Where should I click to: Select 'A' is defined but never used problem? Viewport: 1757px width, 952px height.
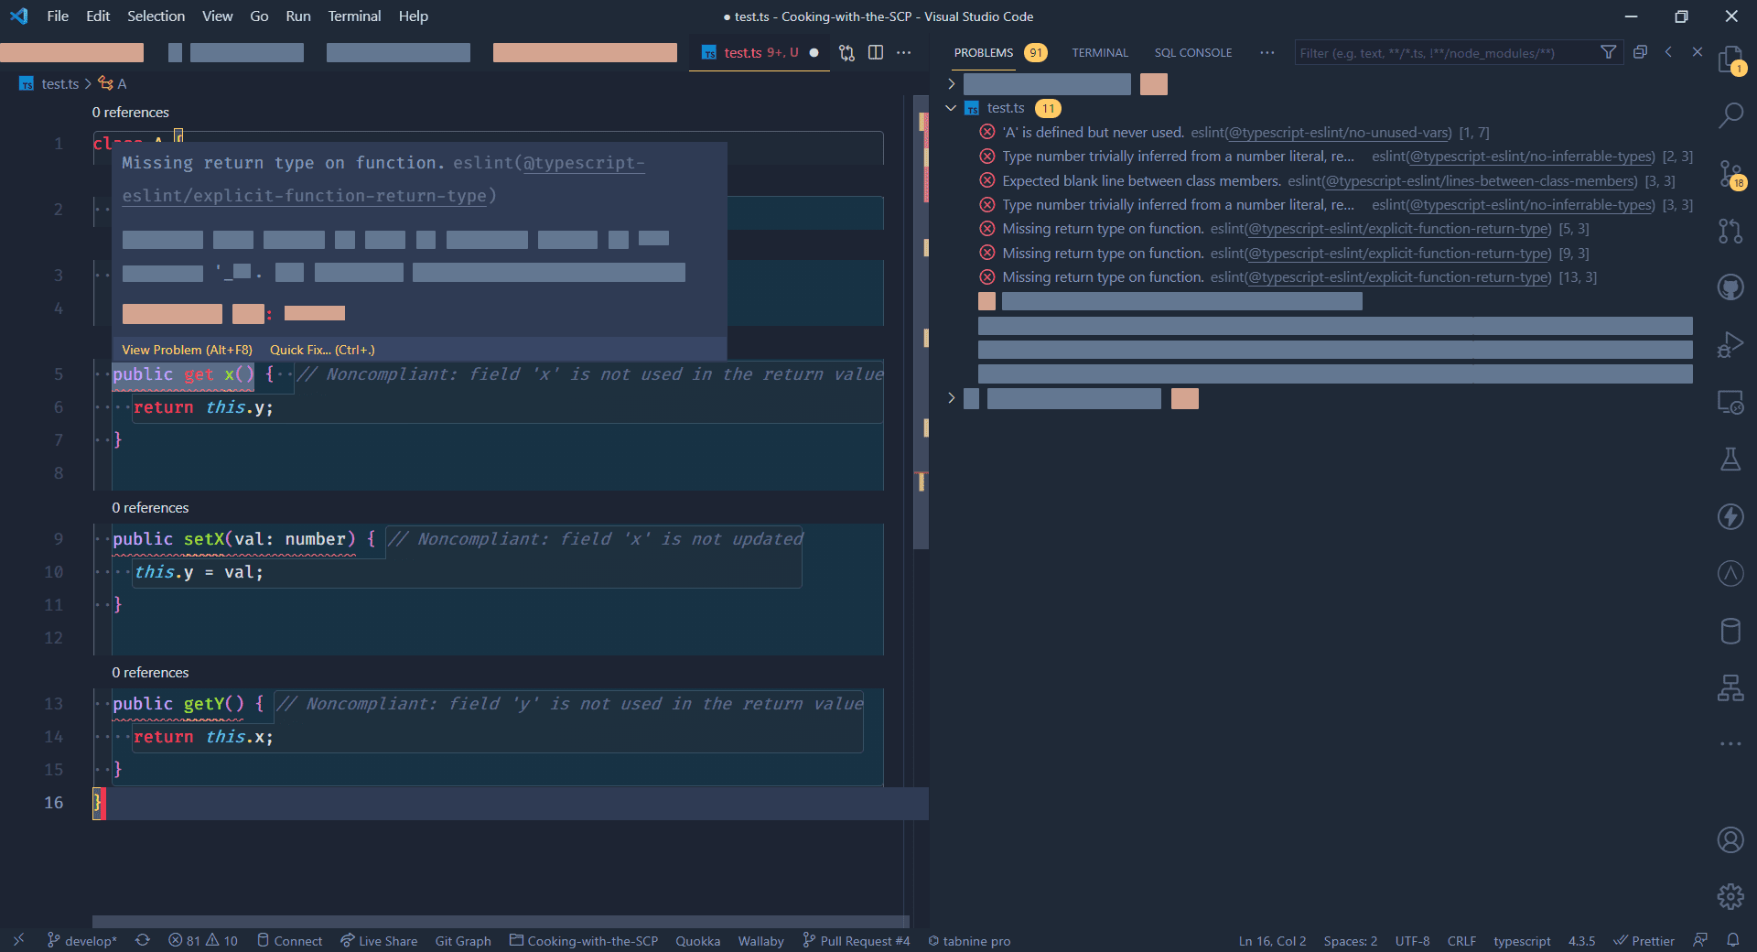(x=1335, y=133)
